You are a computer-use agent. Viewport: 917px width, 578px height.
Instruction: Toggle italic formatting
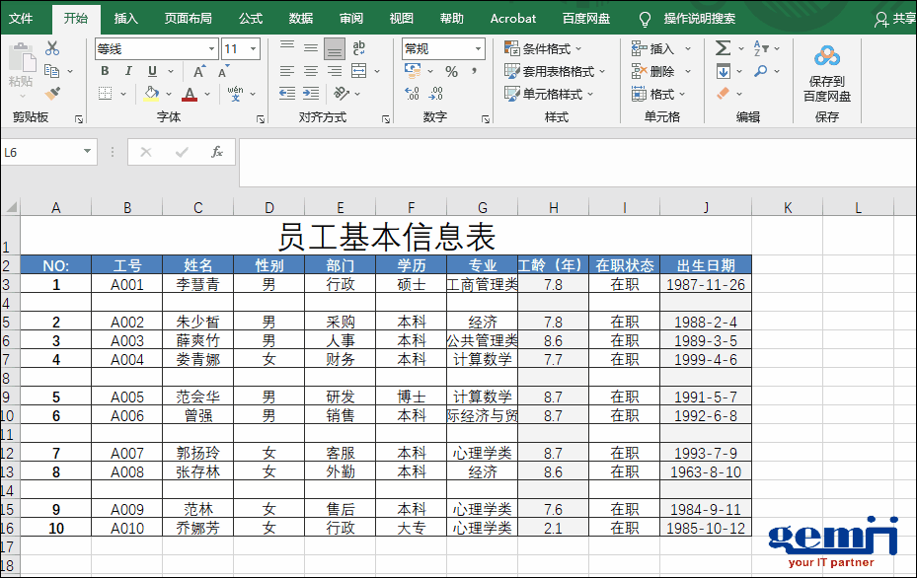(128, 71)
